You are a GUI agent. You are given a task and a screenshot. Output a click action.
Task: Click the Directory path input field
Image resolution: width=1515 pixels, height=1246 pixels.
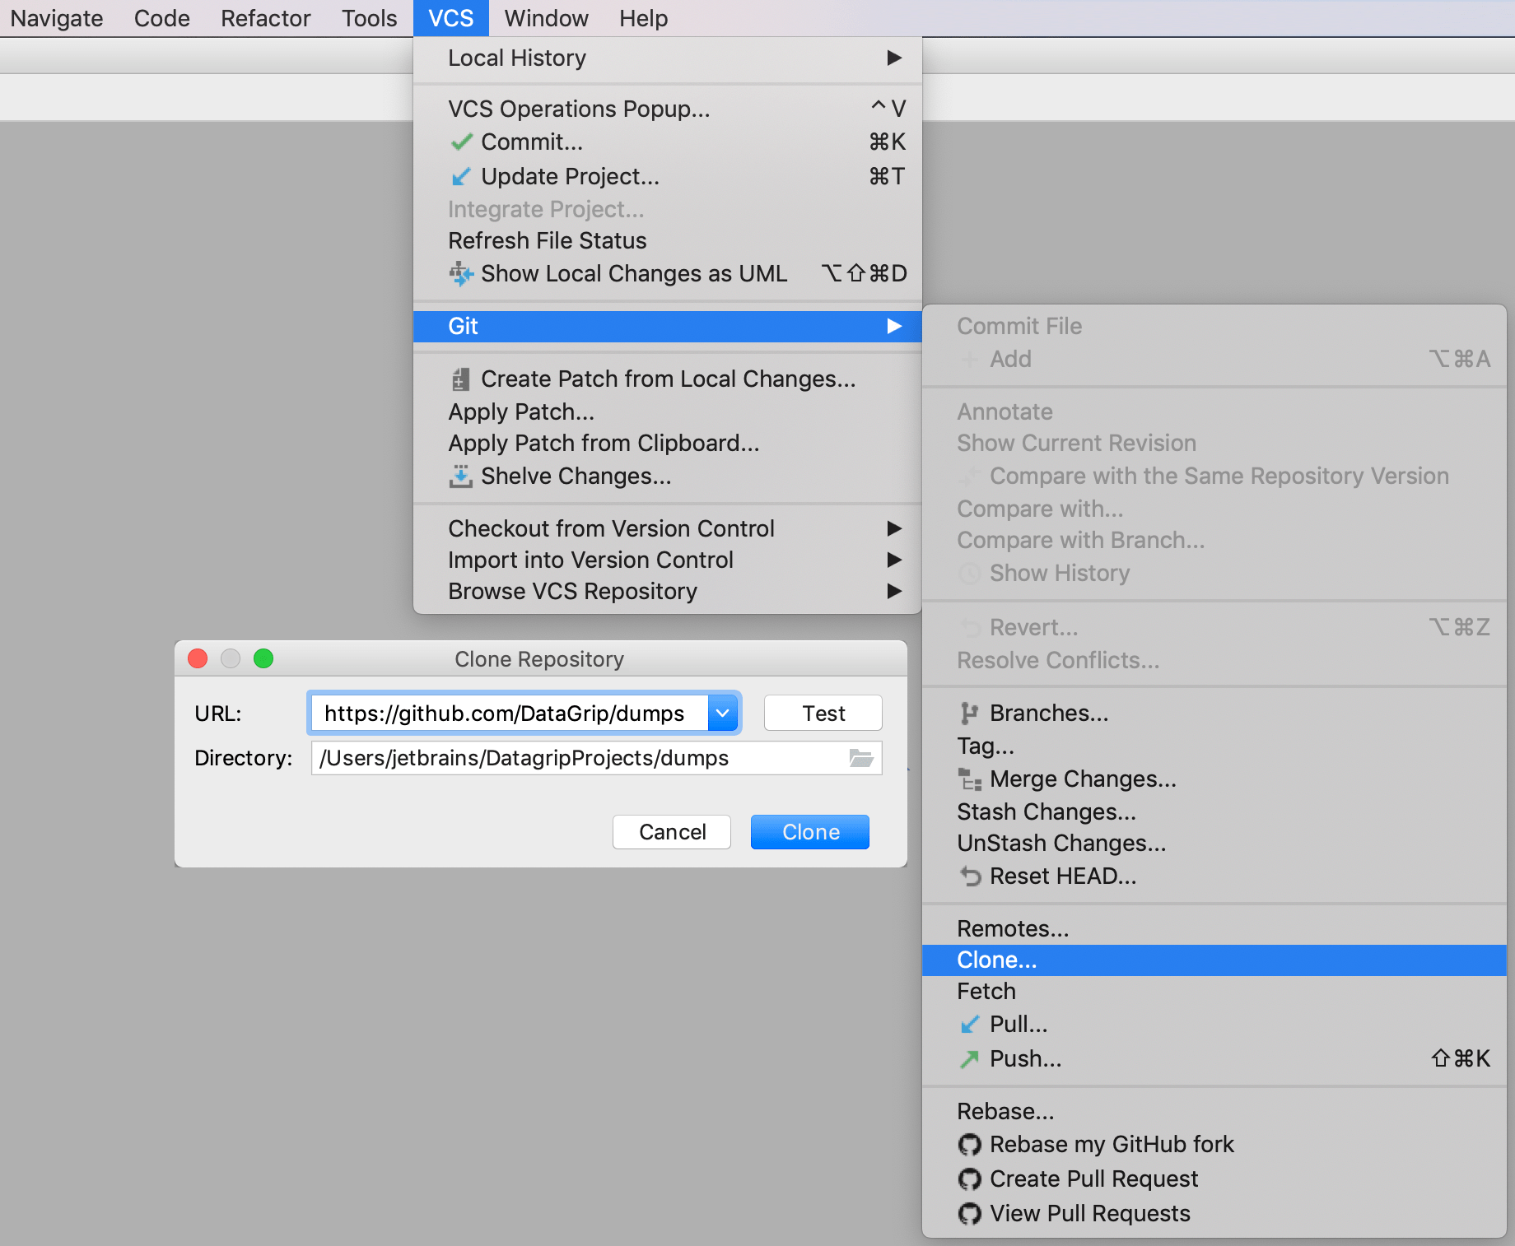tap(596, 758)
